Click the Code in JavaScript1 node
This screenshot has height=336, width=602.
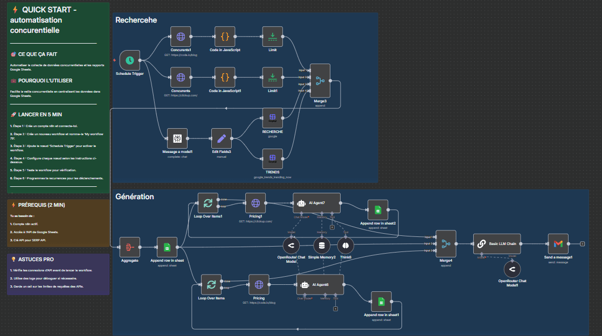pos(225,77)
